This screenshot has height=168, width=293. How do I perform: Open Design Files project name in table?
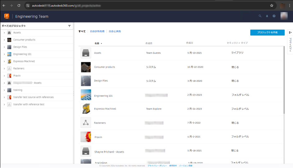pos(101,81)
